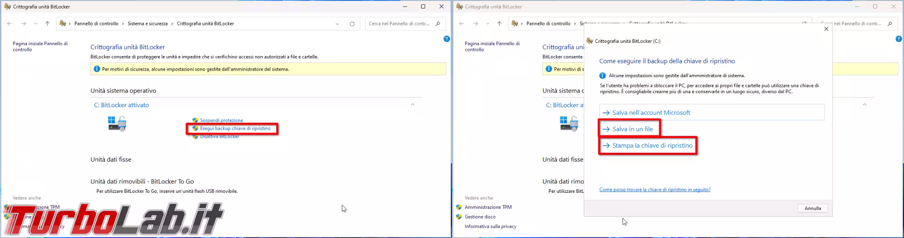Refresh the left Control Panel window
The image size is (904, 238).
pyautogui.click(x=352, y=24)
